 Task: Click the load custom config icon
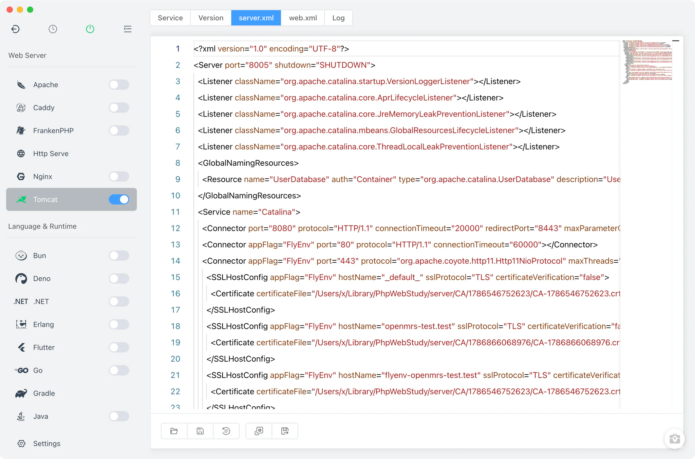[x=259, y=431]
